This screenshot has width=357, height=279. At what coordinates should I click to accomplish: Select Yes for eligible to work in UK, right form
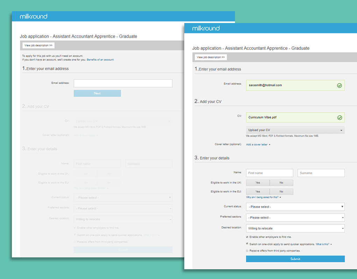click(x=258, y=183)
